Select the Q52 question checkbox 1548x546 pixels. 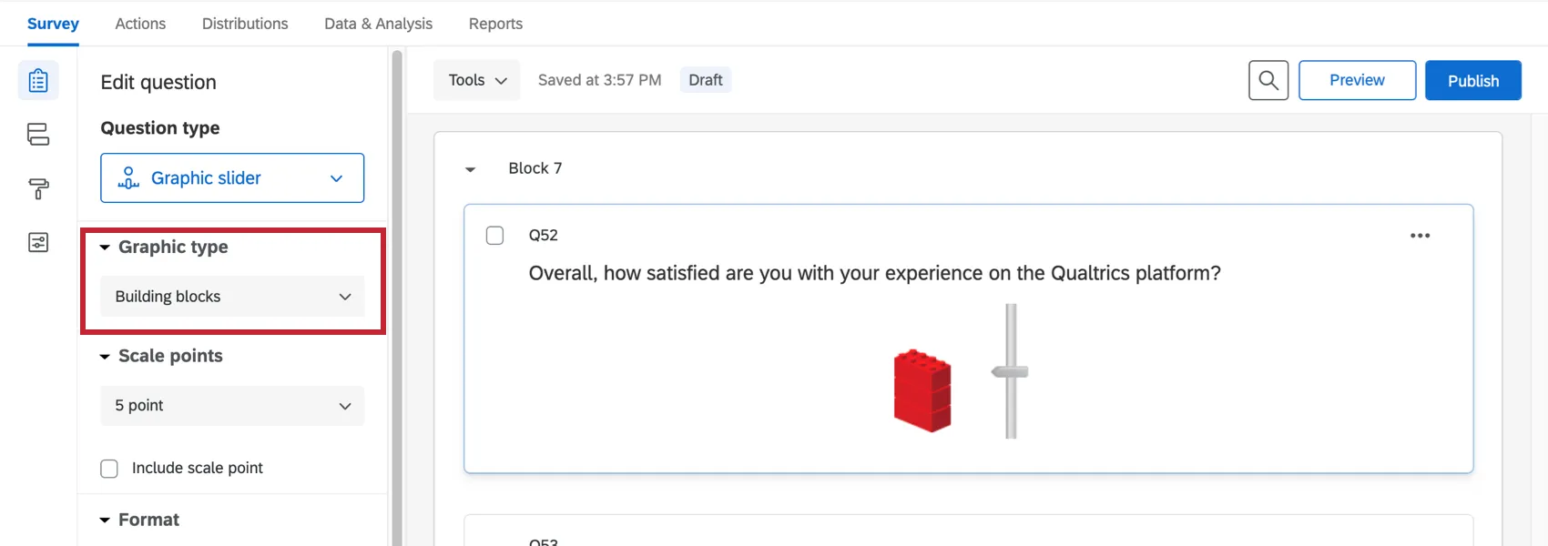494,235
